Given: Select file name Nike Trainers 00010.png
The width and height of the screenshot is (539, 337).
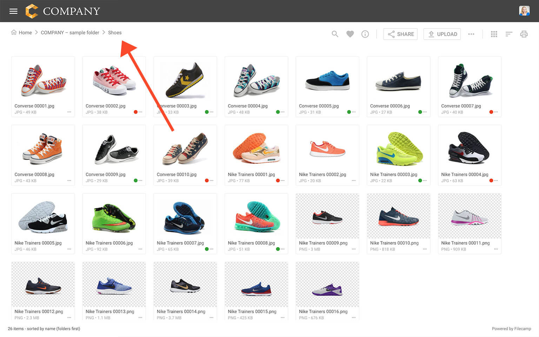Looking at the screenshot, I should point(394,243).
